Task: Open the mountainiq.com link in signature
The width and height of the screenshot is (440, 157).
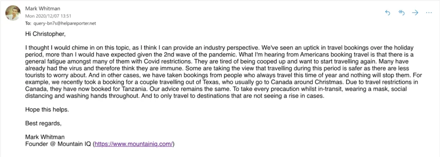Action: tap(134, 145)
